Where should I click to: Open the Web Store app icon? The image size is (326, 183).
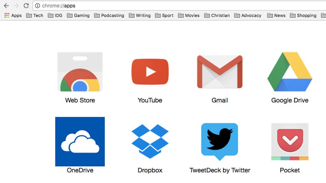(80, 72)
